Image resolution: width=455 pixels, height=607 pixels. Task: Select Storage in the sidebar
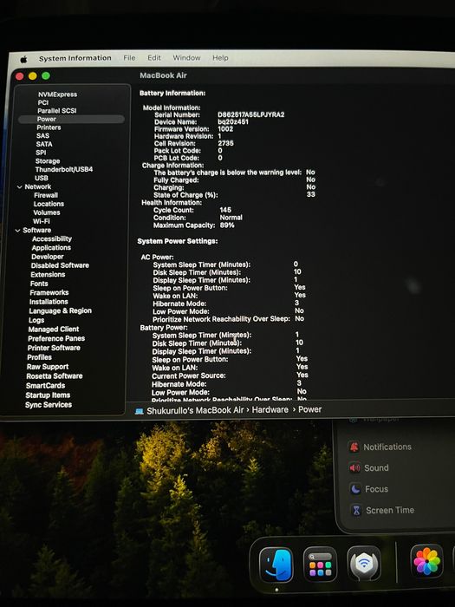[48, 161]
